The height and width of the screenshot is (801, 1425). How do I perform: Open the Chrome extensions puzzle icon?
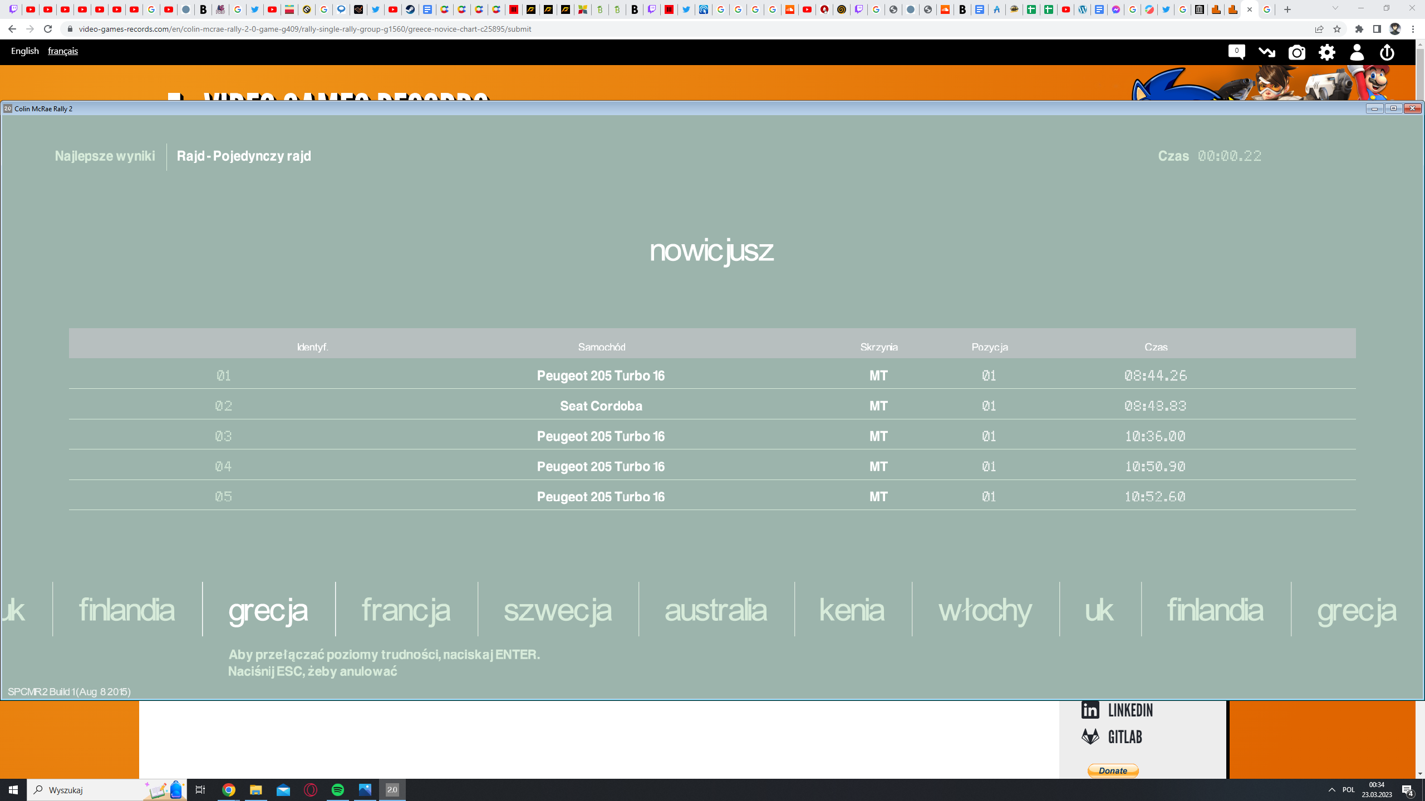(1359, 29)
